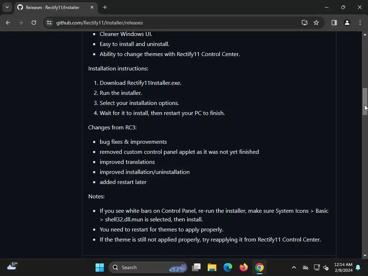Open site information icon in address bar
Image resolution: width=368 pixels, height=276 pixels.
(49, 23)
